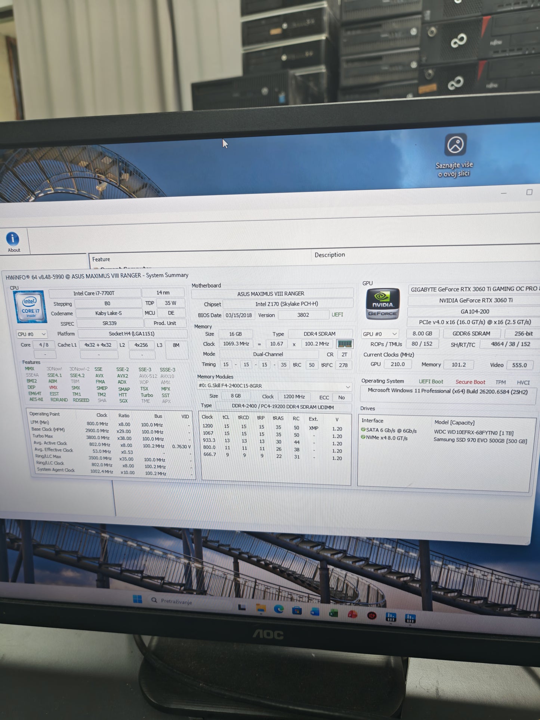Expand the CPU #0 selector dropdown
Viewport: 540px width, 720px height.
(32, 334)
